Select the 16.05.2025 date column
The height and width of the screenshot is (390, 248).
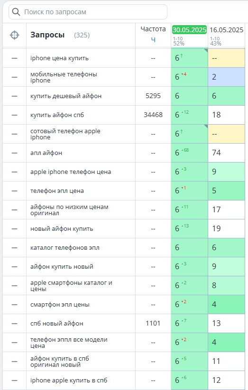(226, 30)
